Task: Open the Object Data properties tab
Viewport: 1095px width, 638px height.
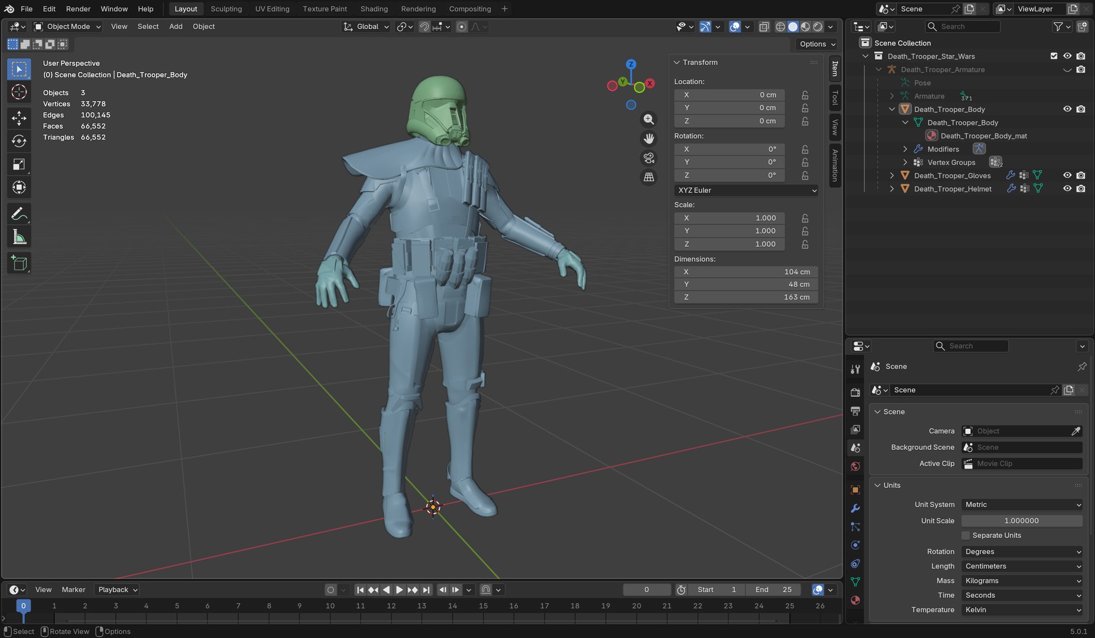Action: (855, 582)
